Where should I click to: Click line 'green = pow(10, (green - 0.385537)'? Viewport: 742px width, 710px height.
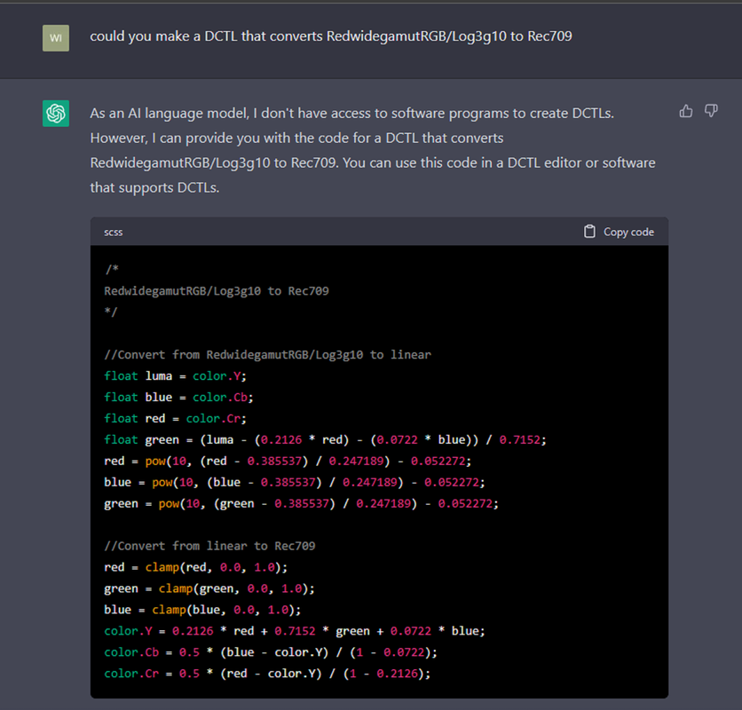(302, 503)
